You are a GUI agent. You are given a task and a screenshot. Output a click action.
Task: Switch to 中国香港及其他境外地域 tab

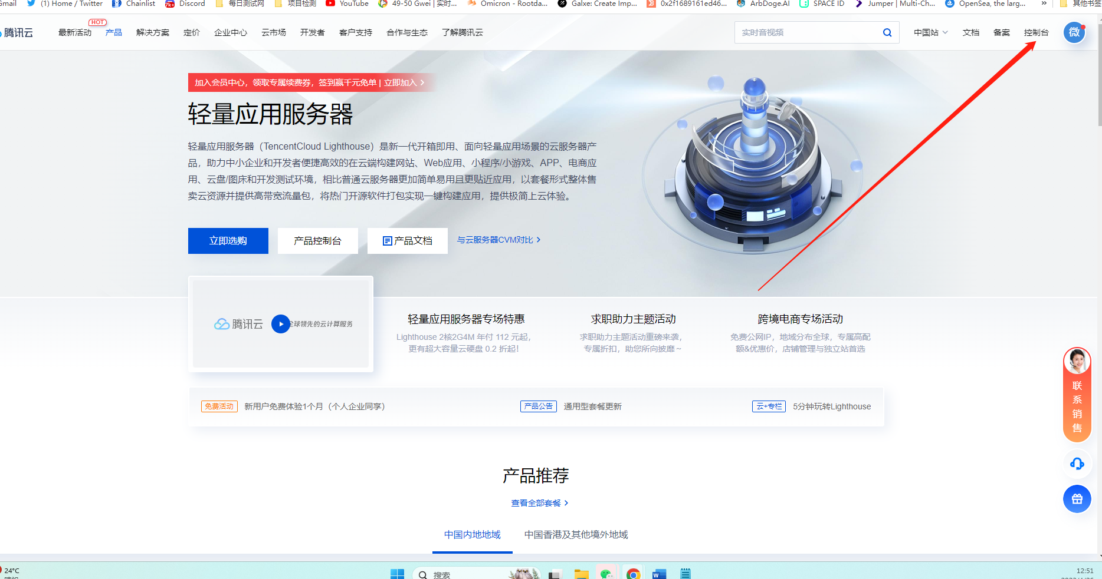click(x=576, y=535)
